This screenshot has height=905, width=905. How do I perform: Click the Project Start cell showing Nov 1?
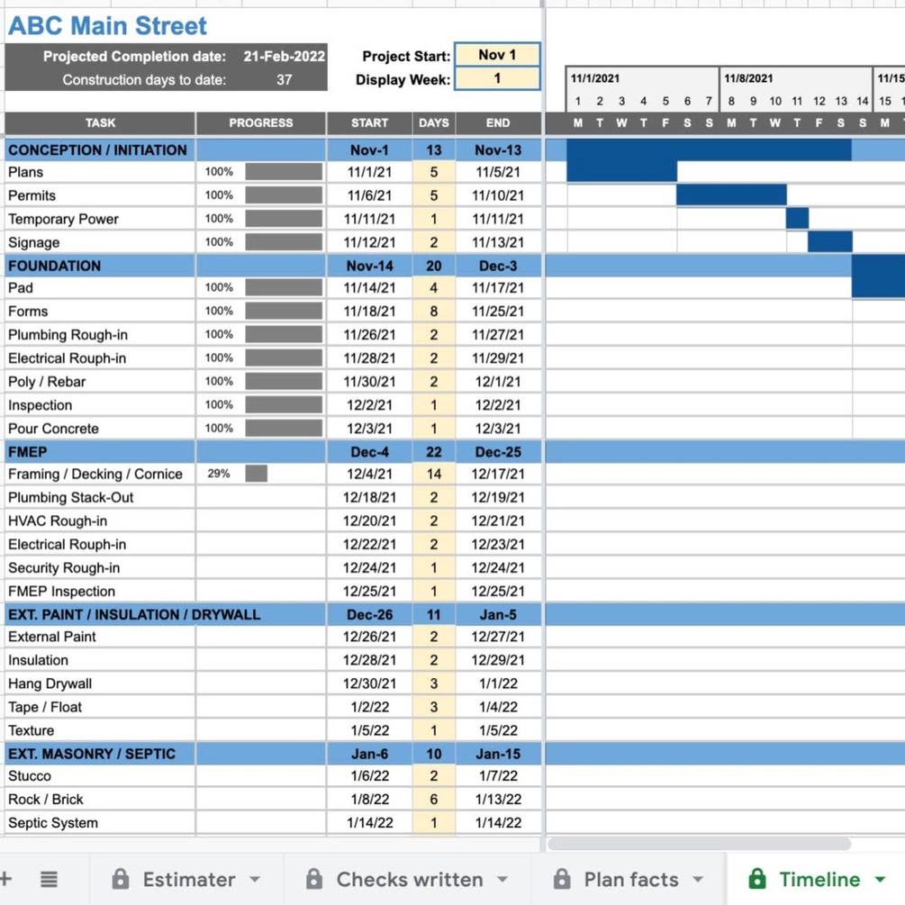point(497,55)
